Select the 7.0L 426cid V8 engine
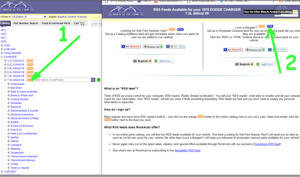 (x=16, y=76)
